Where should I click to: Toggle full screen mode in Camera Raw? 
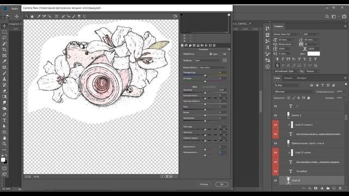coord(176,16)
